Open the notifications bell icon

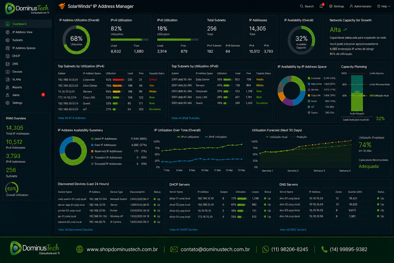321,6
